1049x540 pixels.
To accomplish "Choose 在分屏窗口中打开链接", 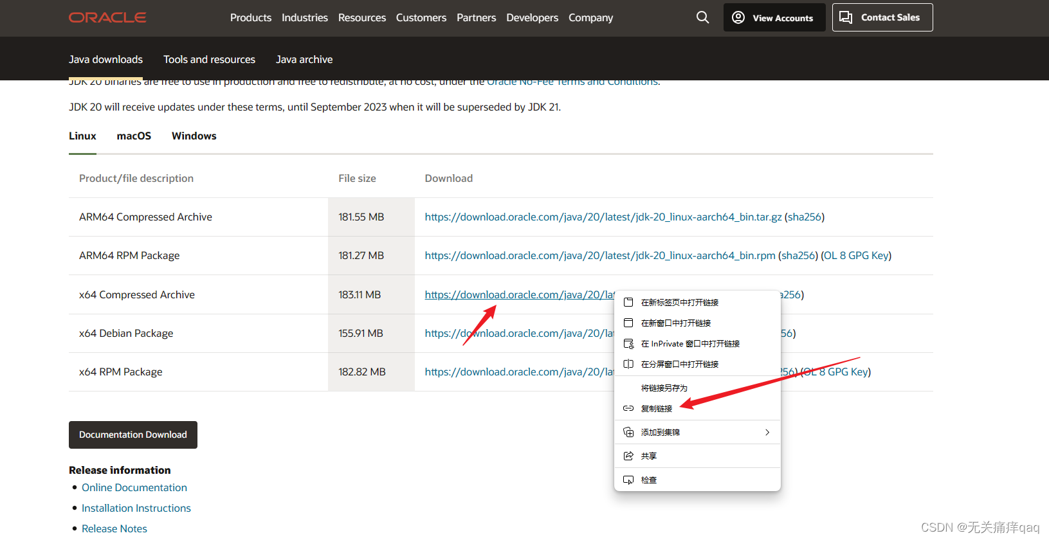I will 697,364.
